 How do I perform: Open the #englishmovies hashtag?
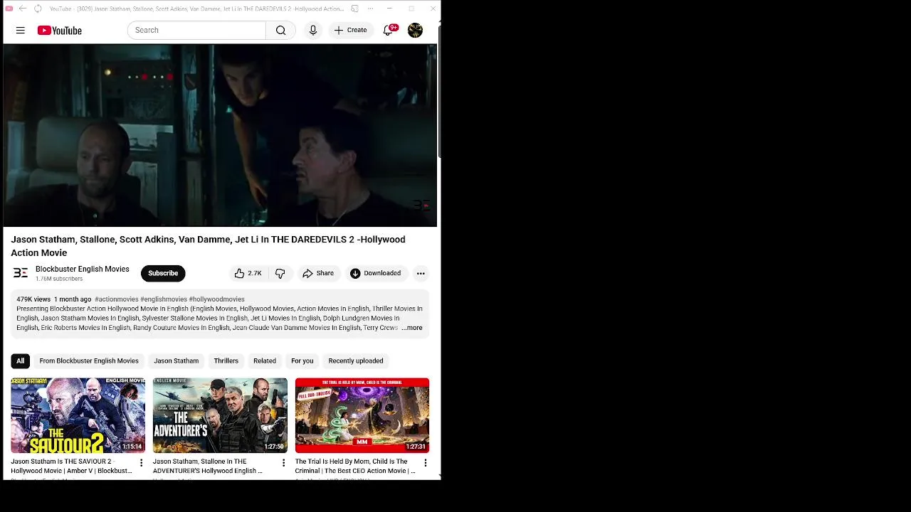pos(164,299)
